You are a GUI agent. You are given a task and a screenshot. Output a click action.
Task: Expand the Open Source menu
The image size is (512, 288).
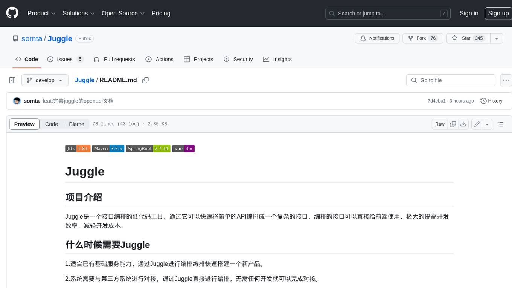click(x=123, y=13)
